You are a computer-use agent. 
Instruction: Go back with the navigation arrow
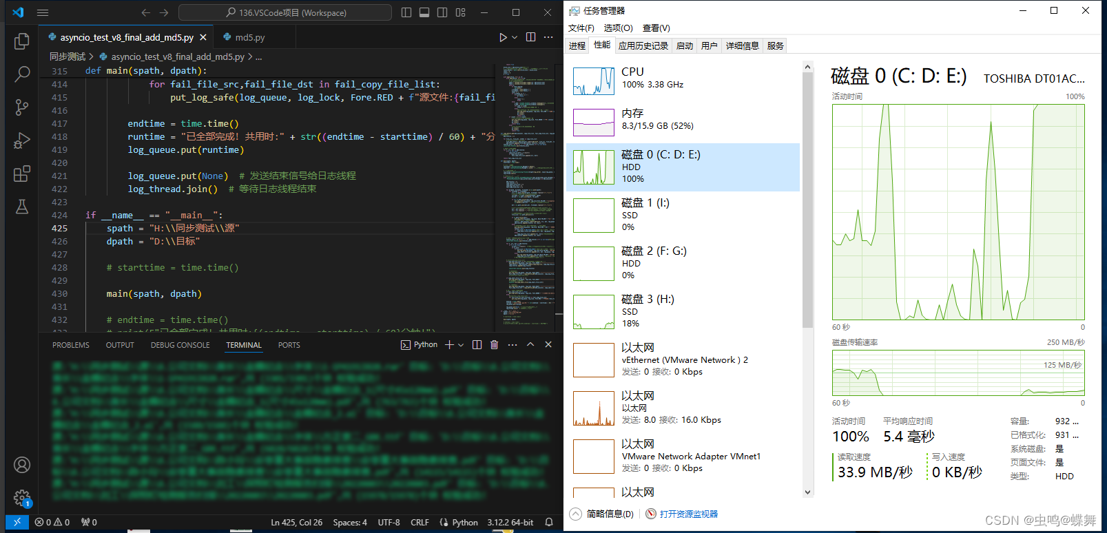coord(145,12)
